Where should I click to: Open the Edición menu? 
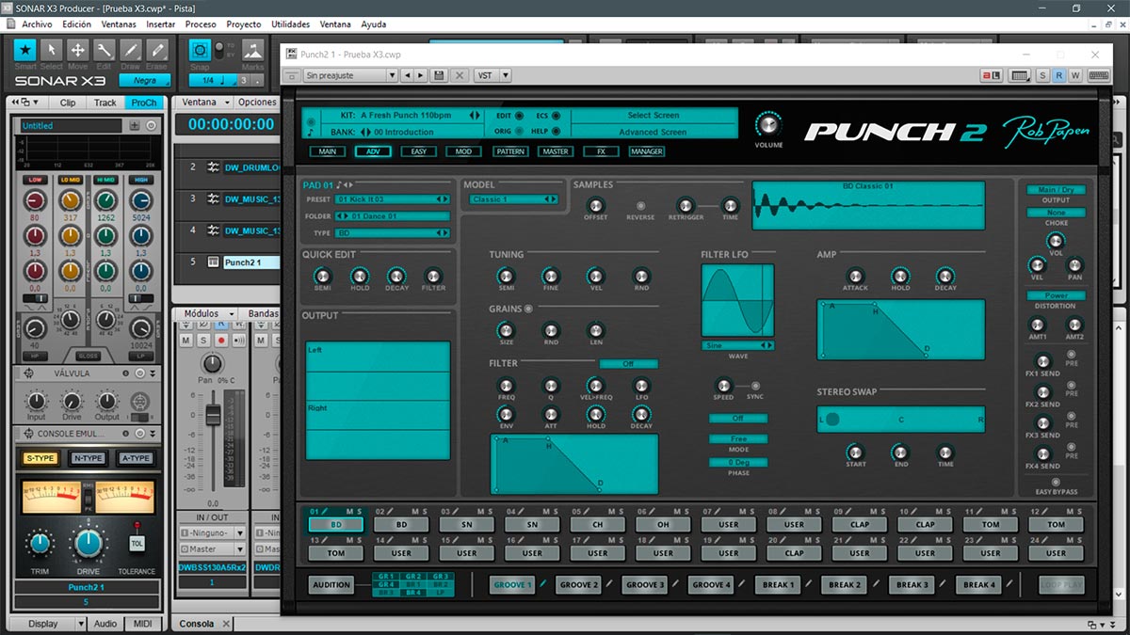[x=76, y=24]
